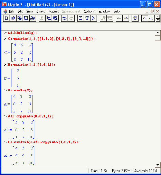Save worksheet with floppy disk icon

point(26,18)
